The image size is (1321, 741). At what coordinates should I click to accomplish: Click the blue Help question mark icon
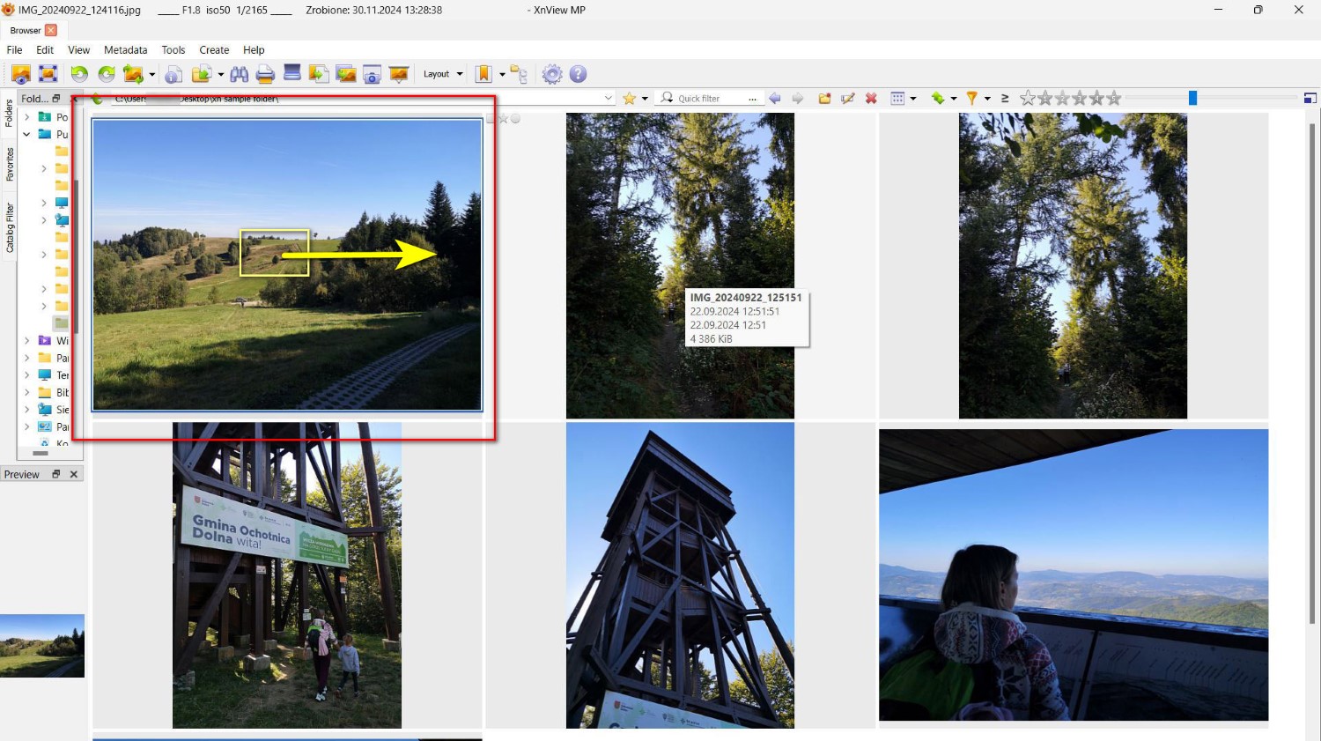click(x=578, y=75)
